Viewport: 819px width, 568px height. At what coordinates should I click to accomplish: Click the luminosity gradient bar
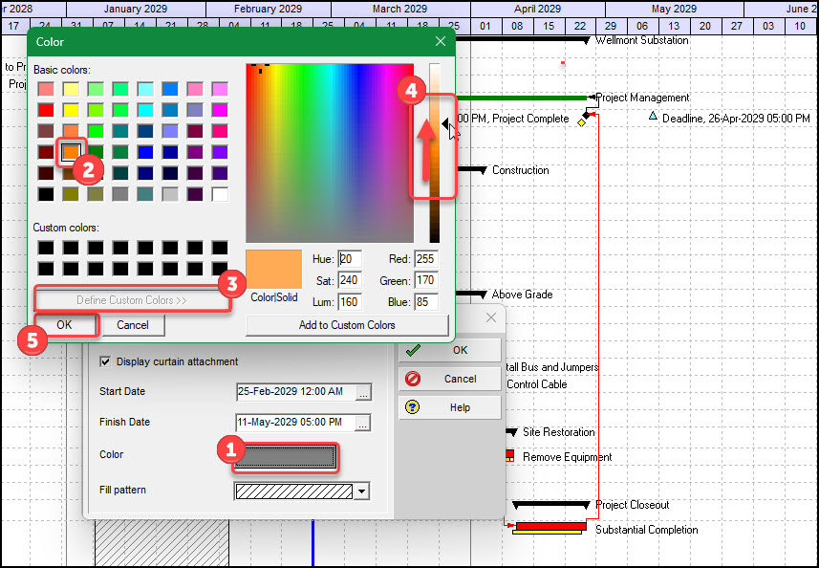tap(435, 153)
